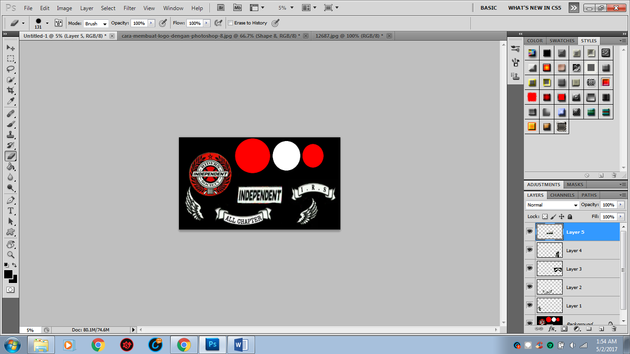
Task: Toggle lock all in Layers panel
Action: [x=570, y=216]
